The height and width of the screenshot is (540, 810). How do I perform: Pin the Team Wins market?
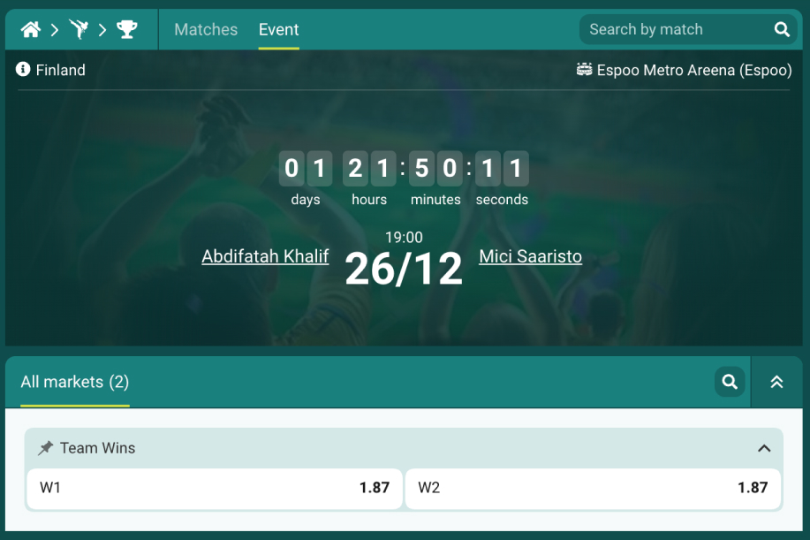[x=45, y=447]
